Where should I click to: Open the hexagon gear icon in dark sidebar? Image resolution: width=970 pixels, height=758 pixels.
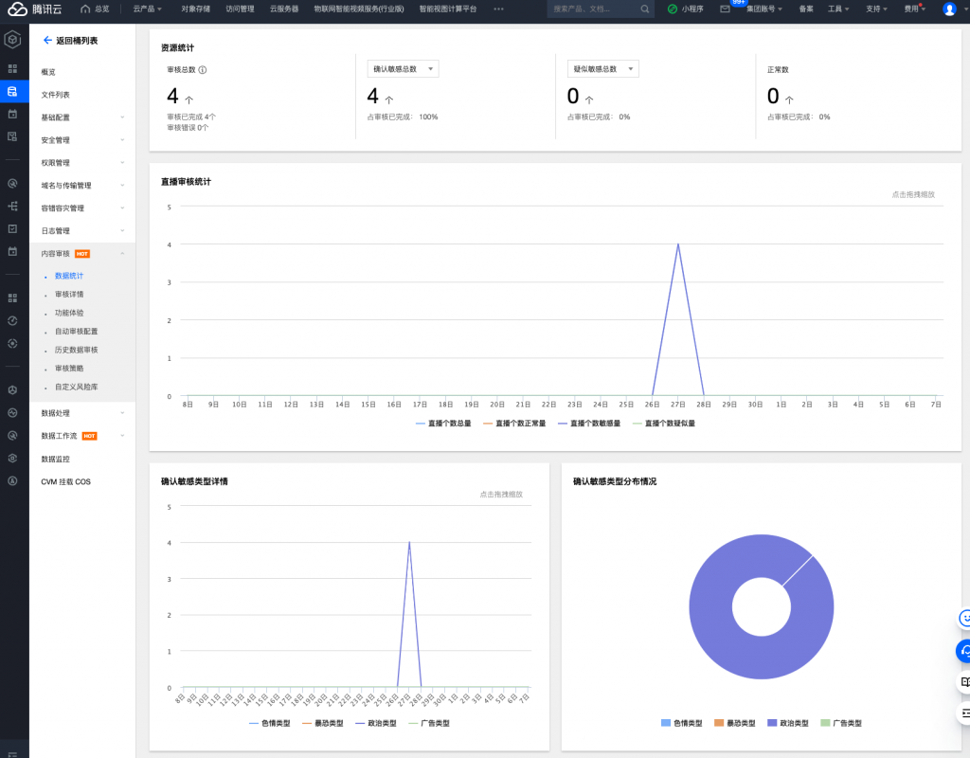coord(12,459)
